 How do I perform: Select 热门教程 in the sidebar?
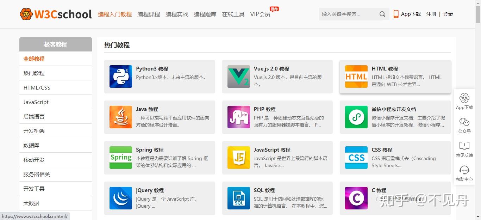pyautogui.click(x=56, y=73)
